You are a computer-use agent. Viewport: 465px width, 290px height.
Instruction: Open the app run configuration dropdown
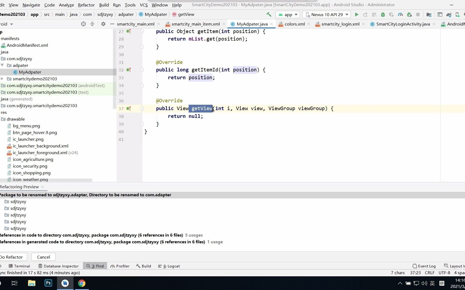[288, 15]
